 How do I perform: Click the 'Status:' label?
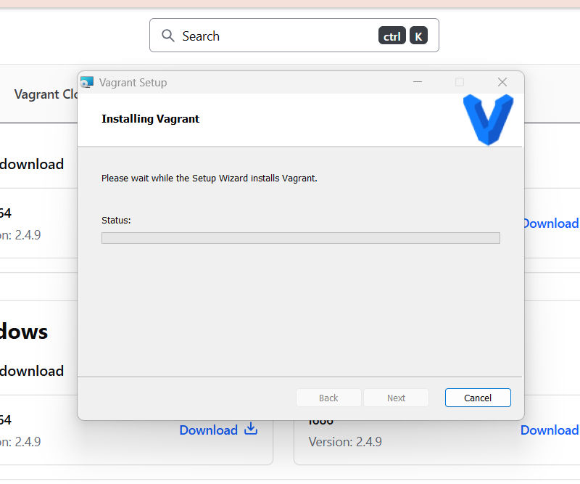(116, 221)
